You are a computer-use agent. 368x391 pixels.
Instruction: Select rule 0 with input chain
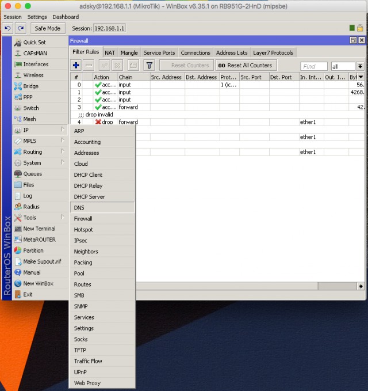217,85
